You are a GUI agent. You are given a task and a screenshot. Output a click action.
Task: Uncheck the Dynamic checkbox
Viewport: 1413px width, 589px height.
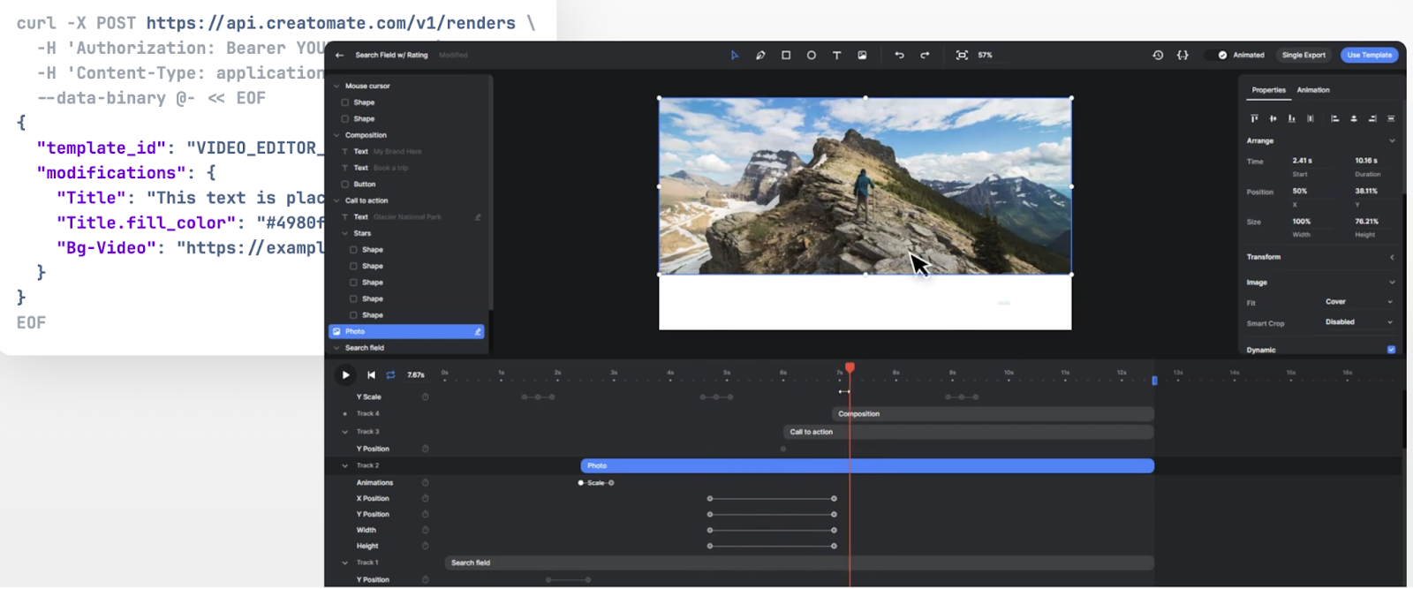coord(1391,350)
